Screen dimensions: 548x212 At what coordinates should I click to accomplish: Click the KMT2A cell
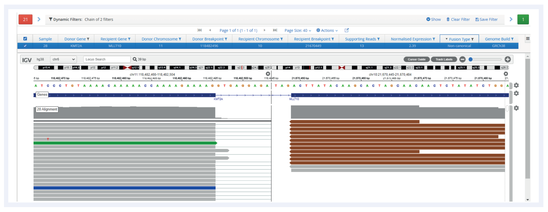(x=76, y=46)
